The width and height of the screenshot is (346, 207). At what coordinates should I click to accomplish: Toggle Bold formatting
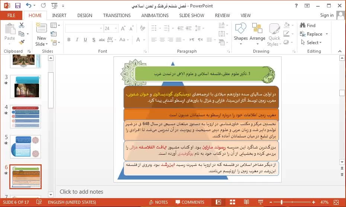pyautogui.click(x=69, y=40)
